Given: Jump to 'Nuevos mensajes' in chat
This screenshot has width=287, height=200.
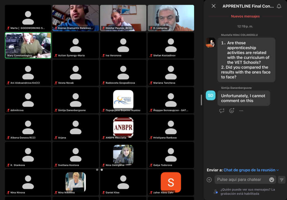Looking at the screenshot, I should (x=245, y=16).
